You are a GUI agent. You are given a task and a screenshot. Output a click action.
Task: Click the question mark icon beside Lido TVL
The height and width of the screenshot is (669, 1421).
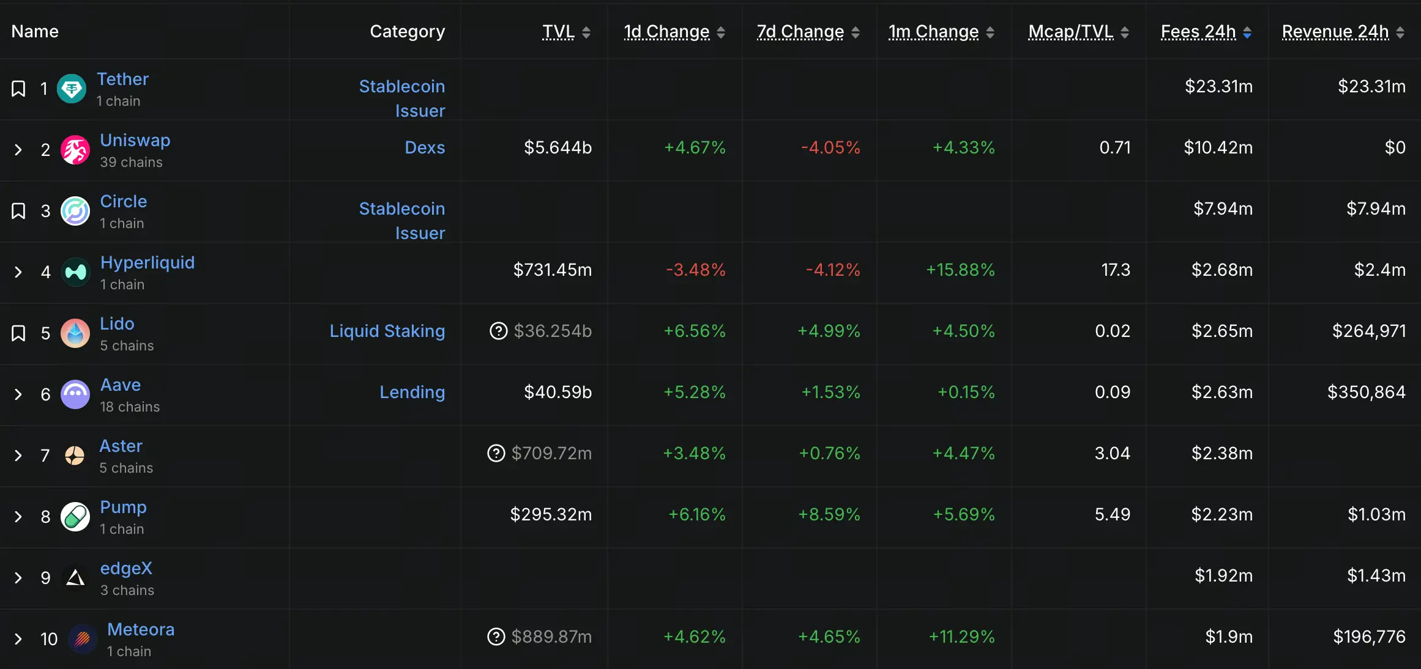tap(499, 331)
